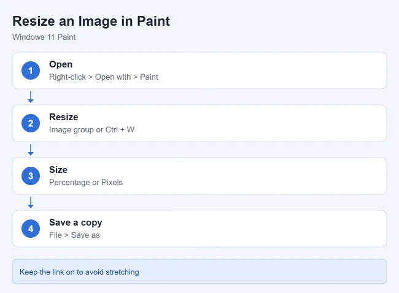Click the "Windows 11 Paint" subtitle
The height and width of the screenshot is (293, 399).
point(44,37)
